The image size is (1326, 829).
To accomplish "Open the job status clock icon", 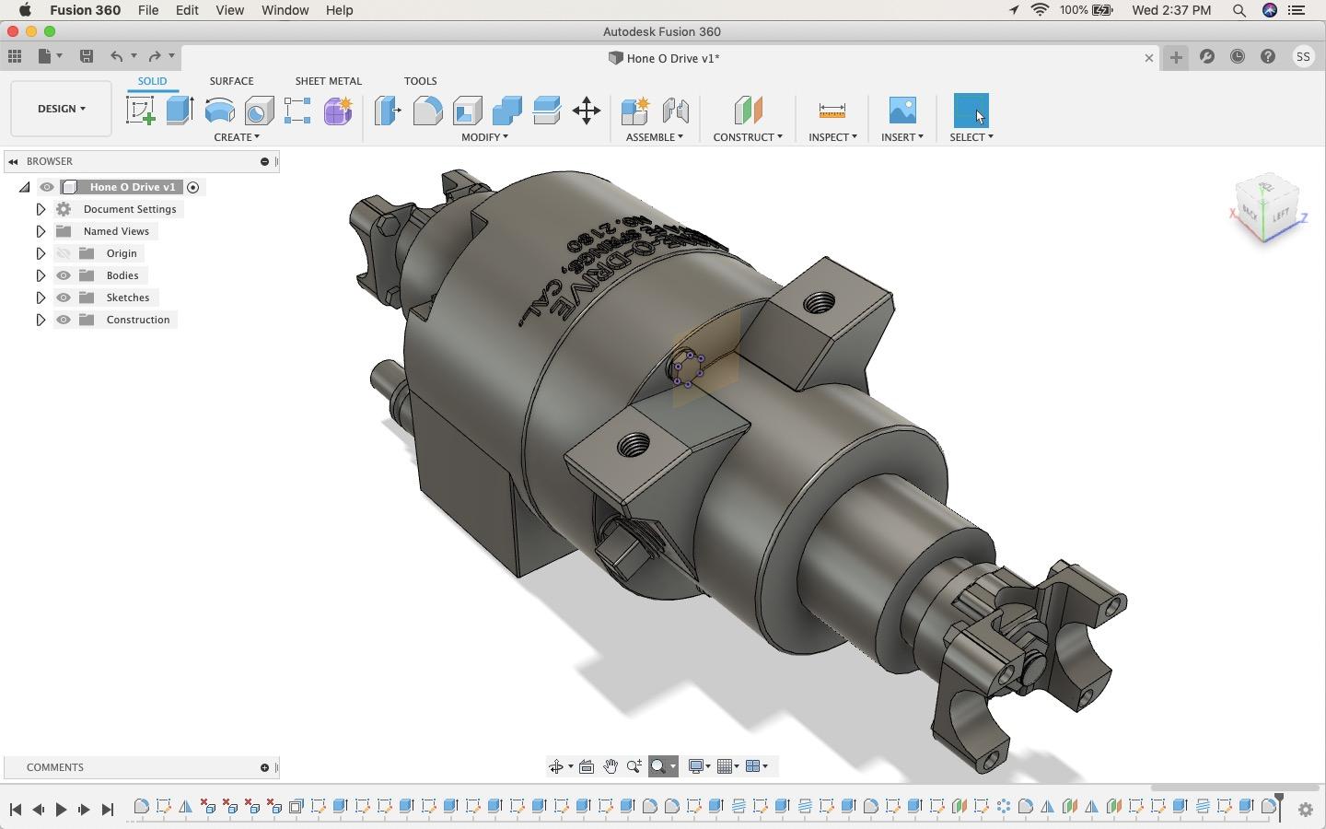I will [1238, 57].
